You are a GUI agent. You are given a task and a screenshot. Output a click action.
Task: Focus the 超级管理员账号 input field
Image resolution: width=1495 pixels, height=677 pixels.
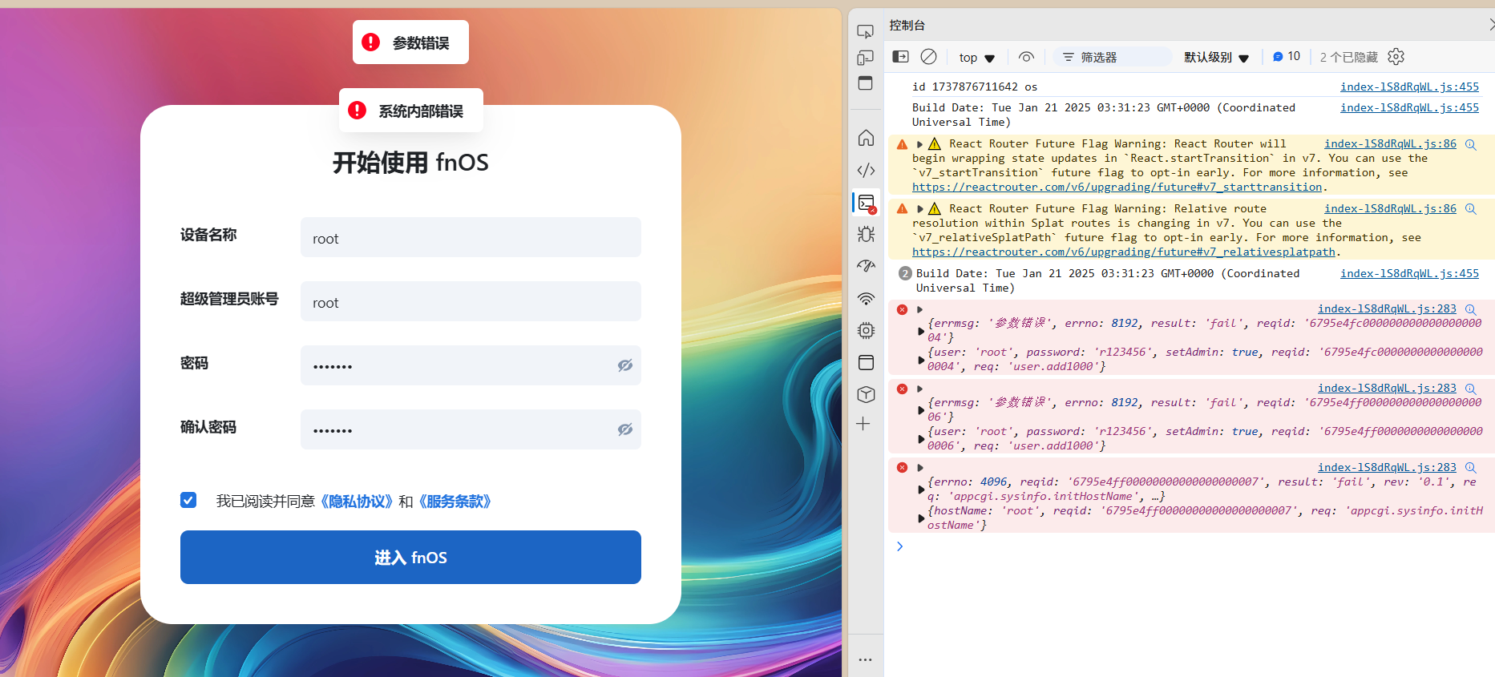click(471, 301)
